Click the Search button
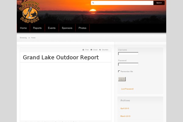Image resolution: width=183 pixels, height=122 pixels. [x=159, y=3]
